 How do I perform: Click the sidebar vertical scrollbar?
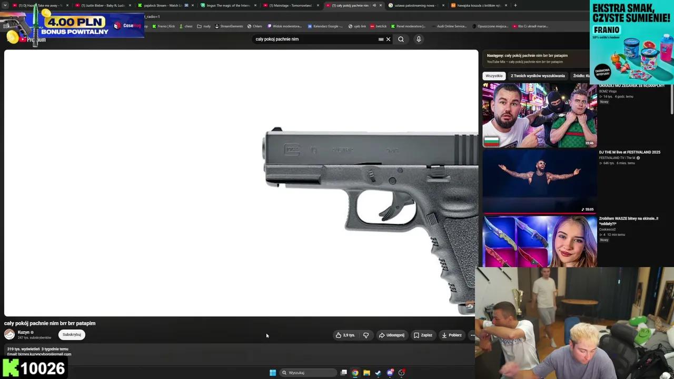(671, 99)
